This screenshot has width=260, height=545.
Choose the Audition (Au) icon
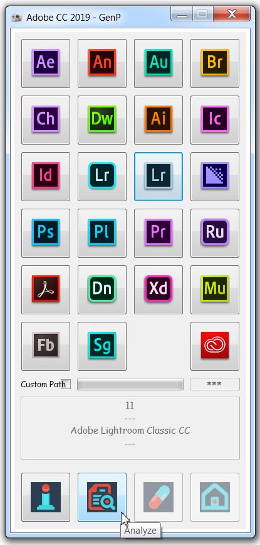coord(159,63)
